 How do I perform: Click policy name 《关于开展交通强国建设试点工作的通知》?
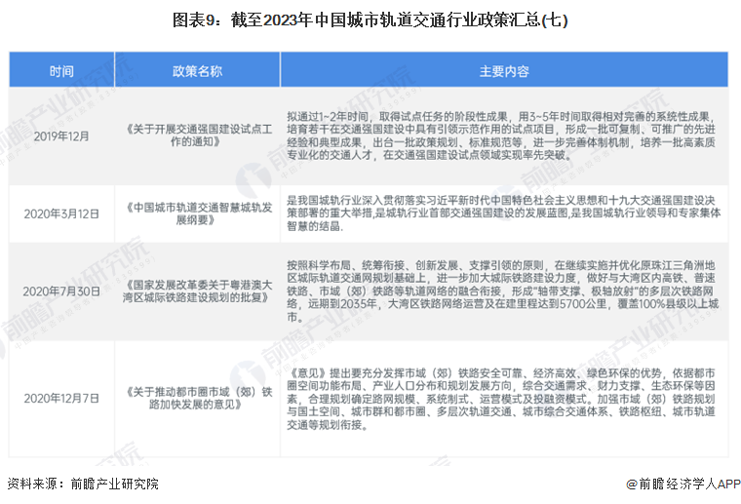click(x=197, y=136)
